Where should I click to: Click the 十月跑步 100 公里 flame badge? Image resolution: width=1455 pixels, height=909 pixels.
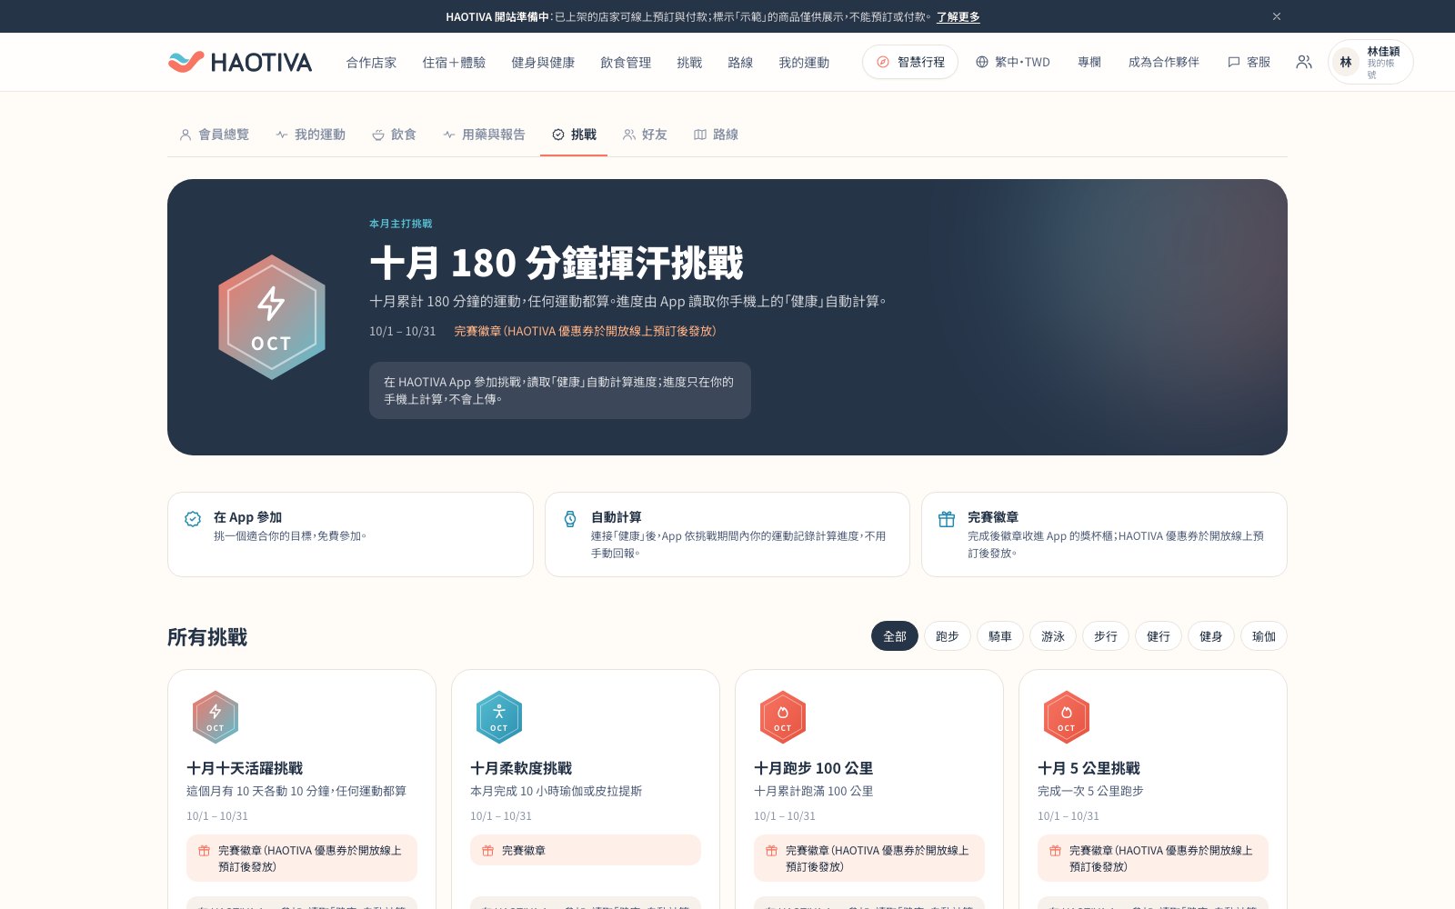click(783, 717)
